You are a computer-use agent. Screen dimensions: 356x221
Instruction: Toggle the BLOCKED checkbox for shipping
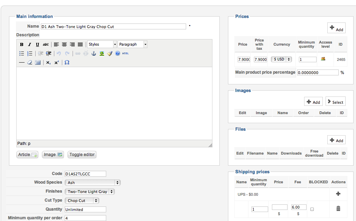312,209
